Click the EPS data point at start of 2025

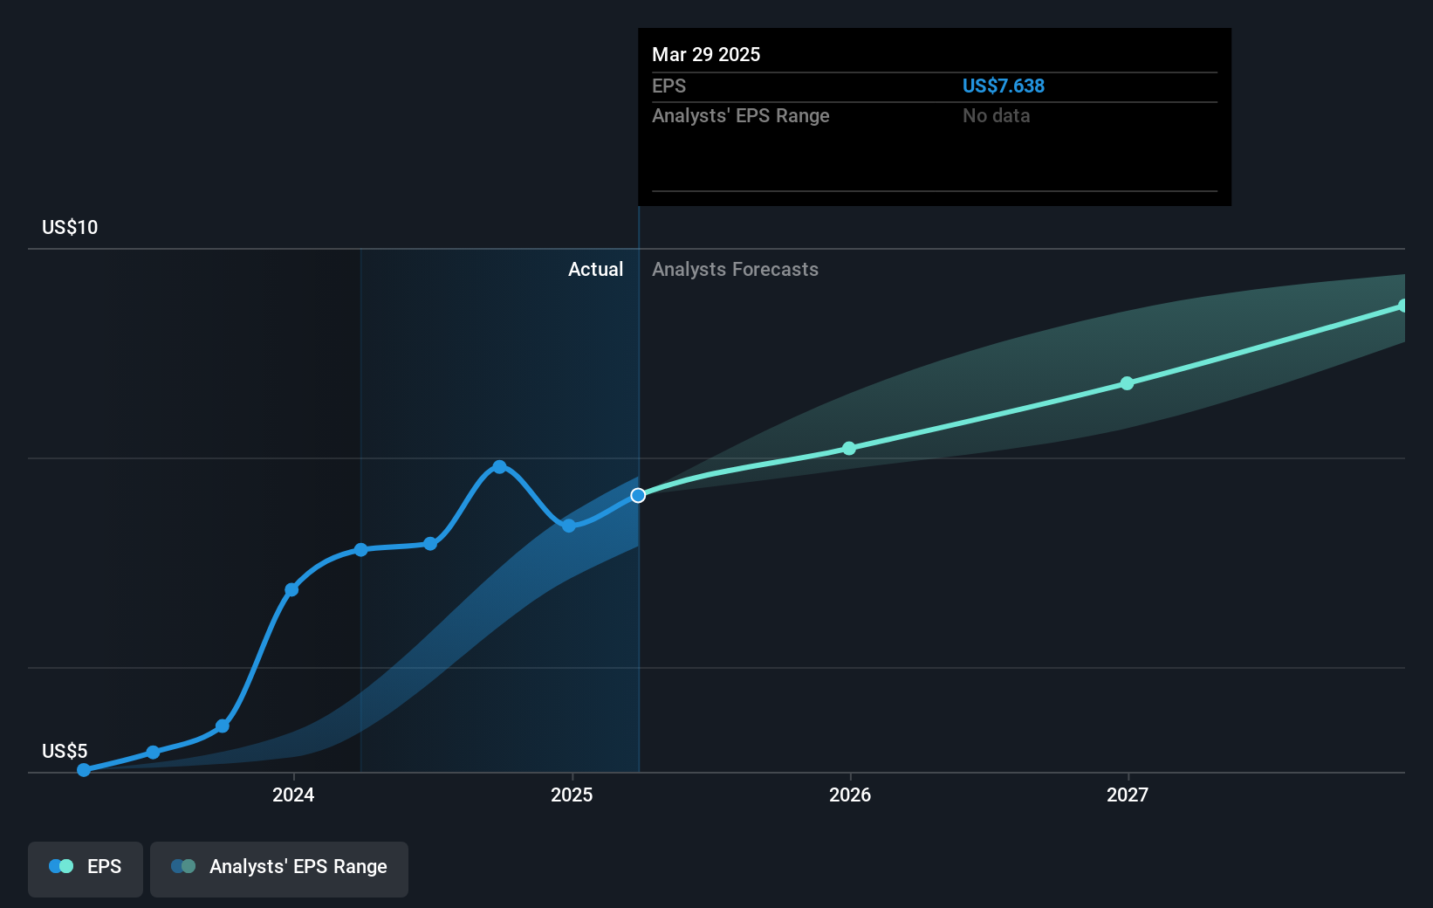coord(569,526)
